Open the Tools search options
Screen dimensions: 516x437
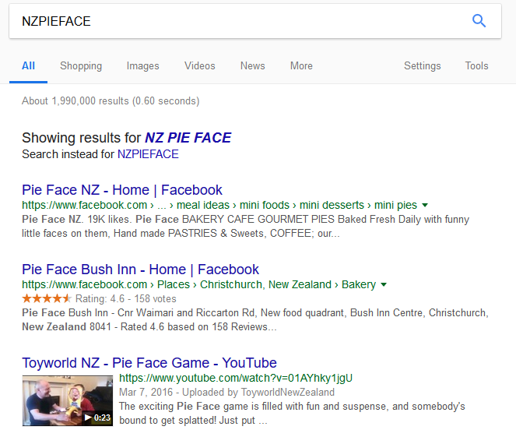(x=476, y=66)
